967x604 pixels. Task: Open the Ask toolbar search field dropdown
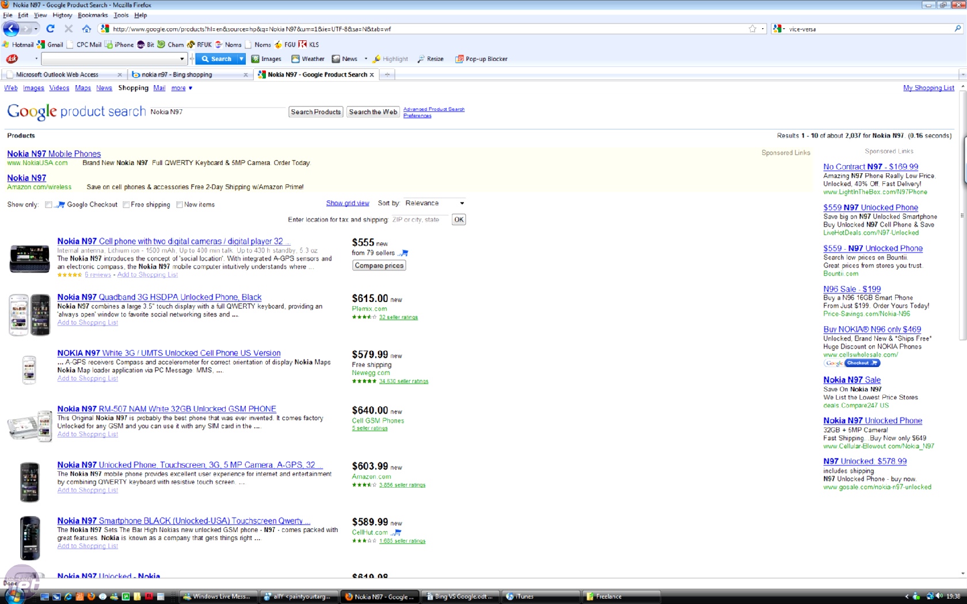coord(182,59)
